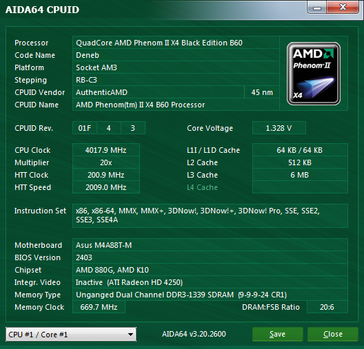Click the '6 MB' L3 cache value
The height and width of the screenshot is (349, 364).
pos(300,175)
